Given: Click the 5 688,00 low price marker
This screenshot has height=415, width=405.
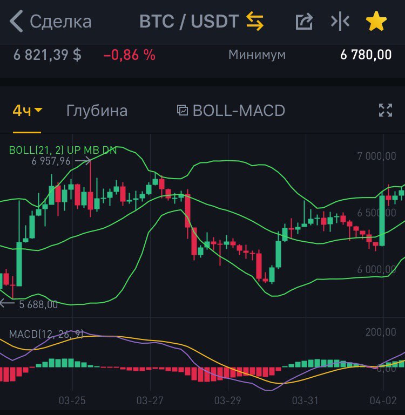Looking at the screenshot, I should pos(38,304).
